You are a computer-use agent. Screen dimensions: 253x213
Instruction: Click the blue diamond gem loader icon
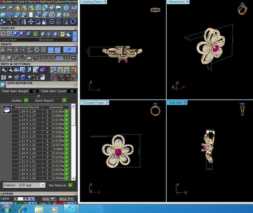click(9, 15)
